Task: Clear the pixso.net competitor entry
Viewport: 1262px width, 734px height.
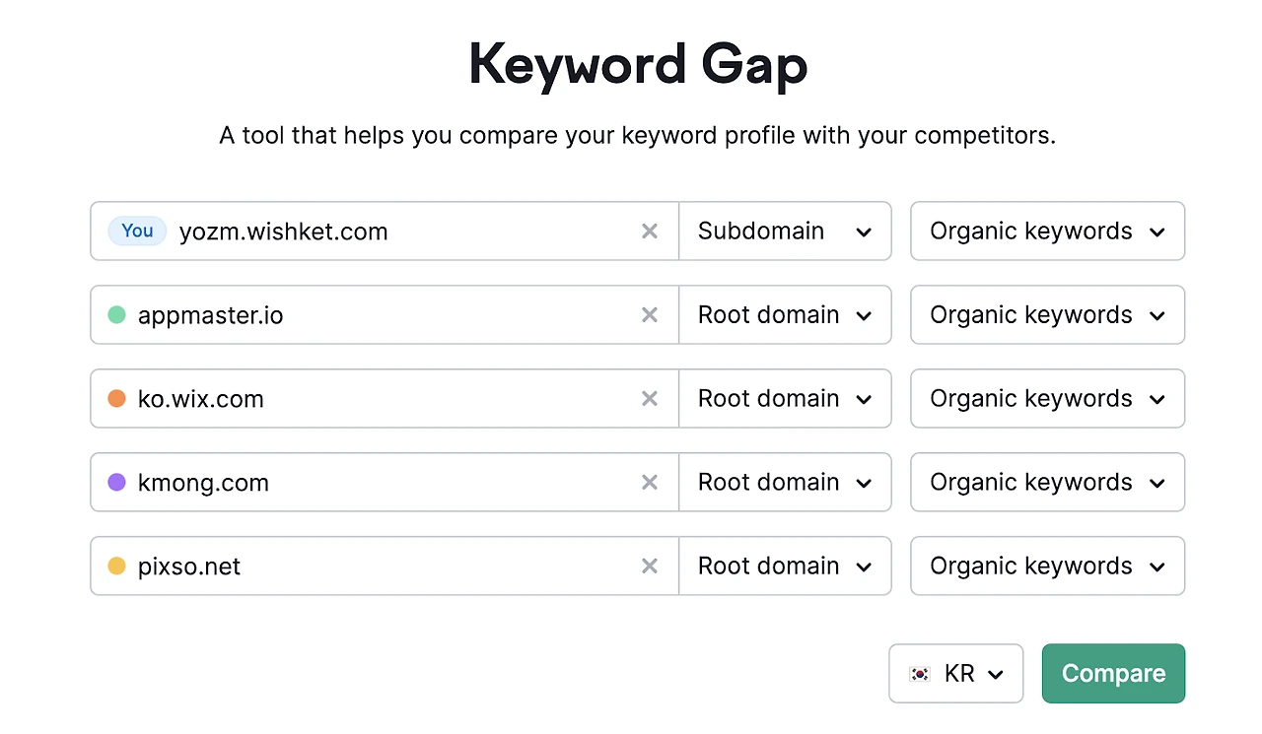Action: [x=650, y=567]
